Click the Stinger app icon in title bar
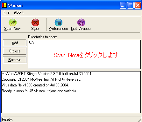The height and width of the screenshot is (122, 142). [x=4, y=5]
